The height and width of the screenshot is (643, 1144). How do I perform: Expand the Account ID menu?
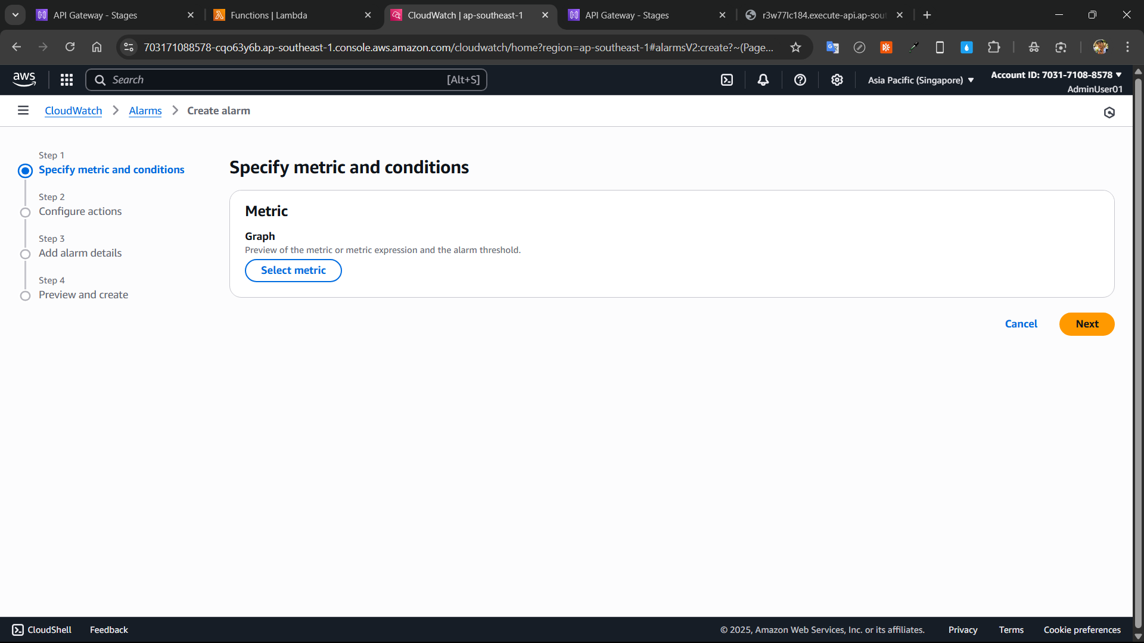click(1056, 75)
